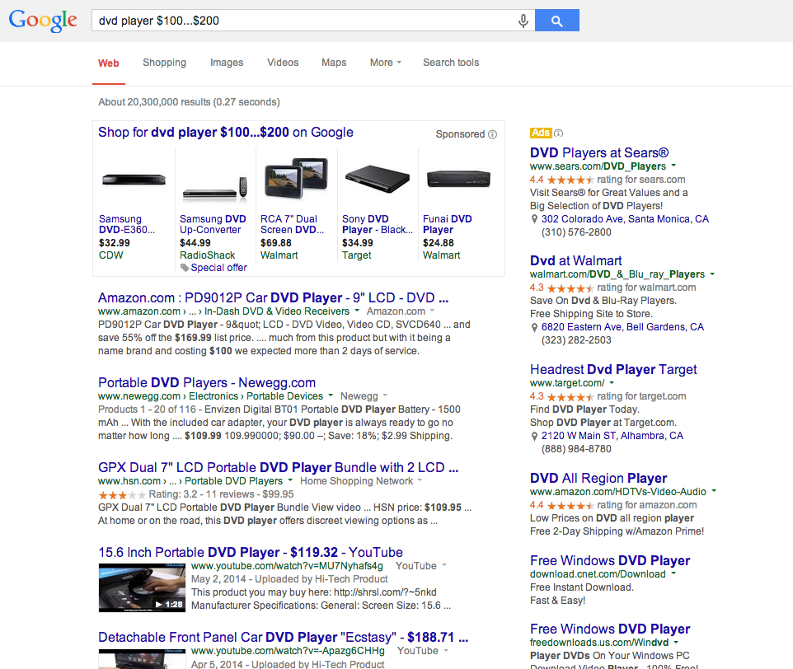The width and height of the screenshot is (793, 669).
Task: Click Sony DVD Player - Black product title
Action: pyautogui.click(x=378, y=224)
